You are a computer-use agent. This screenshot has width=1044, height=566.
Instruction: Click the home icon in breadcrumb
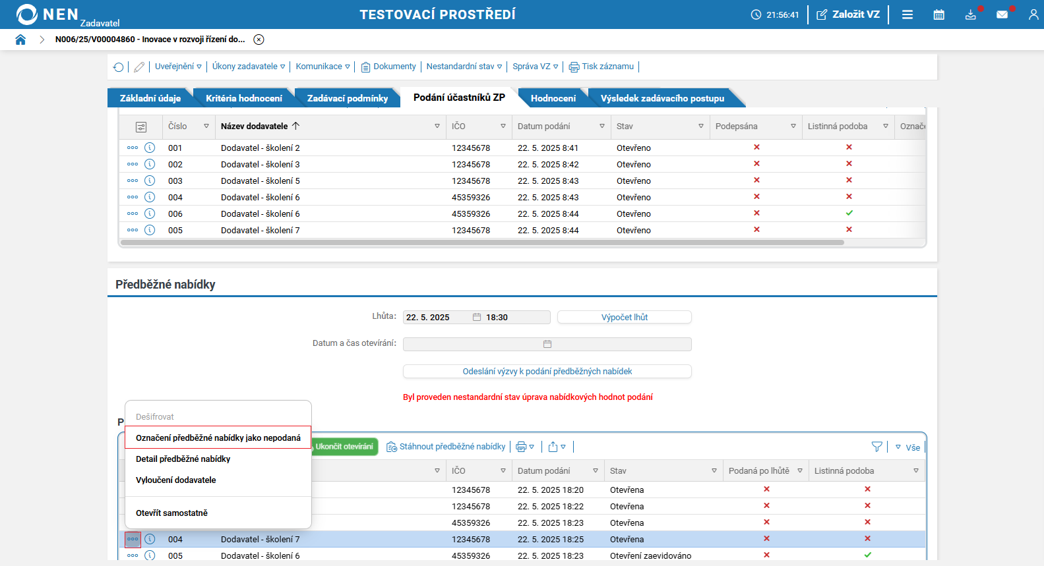click(20, 40)
